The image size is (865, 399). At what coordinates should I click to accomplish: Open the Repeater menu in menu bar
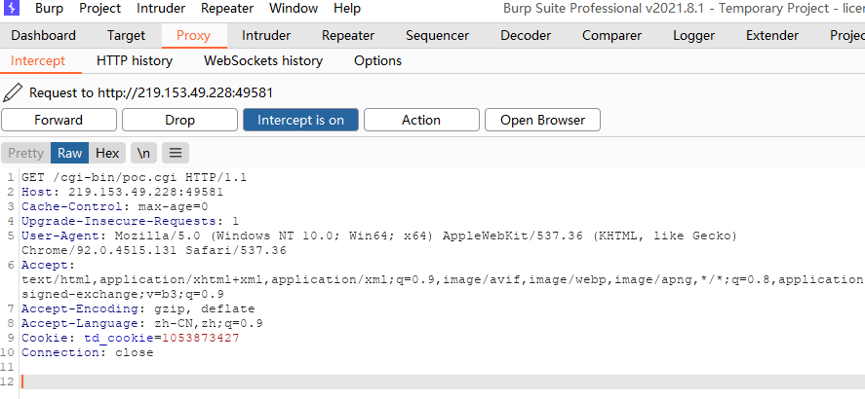(x=227, y=8)
